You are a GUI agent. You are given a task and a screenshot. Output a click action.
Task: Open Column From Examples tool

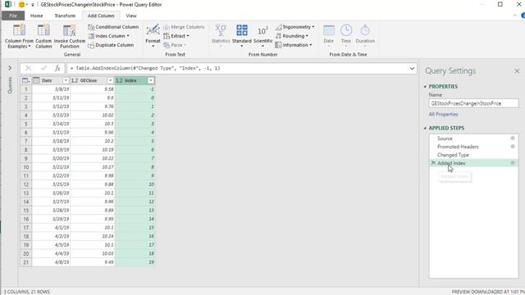[19, 36]
